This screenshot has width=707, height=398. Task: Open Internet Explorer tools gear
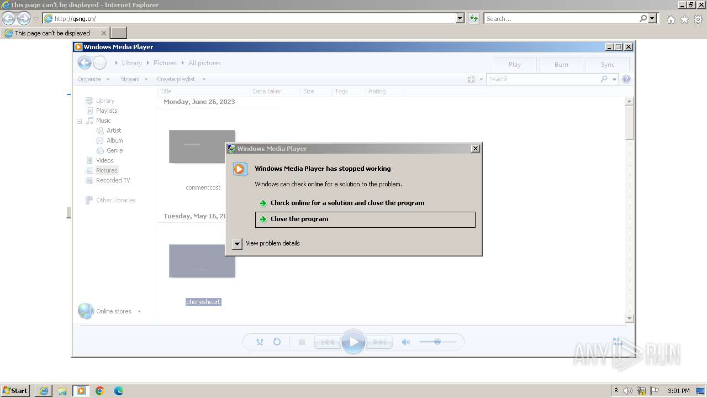(x=698, y=19)
